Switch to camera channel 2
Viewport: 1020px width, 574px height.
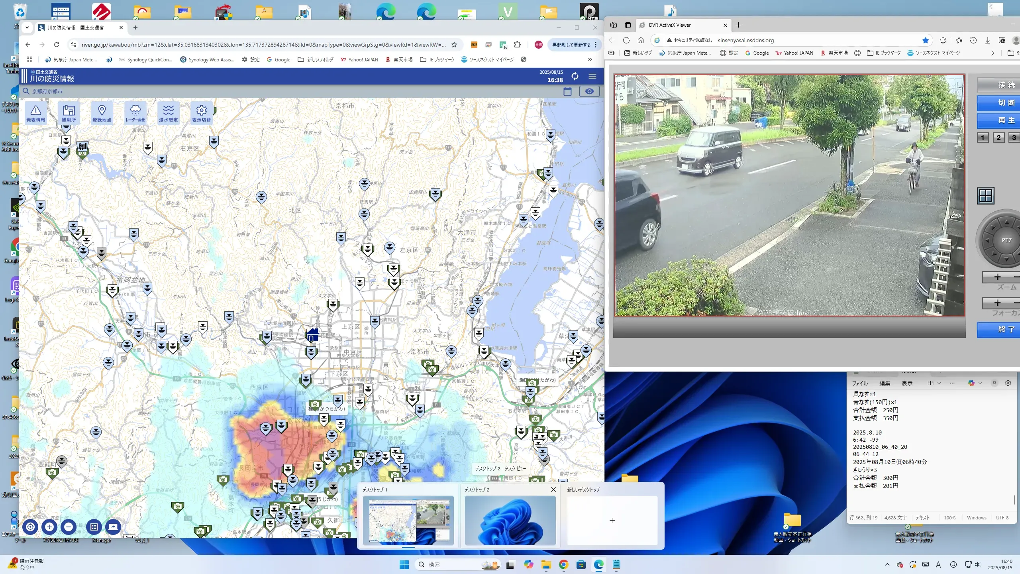(998, 138)
